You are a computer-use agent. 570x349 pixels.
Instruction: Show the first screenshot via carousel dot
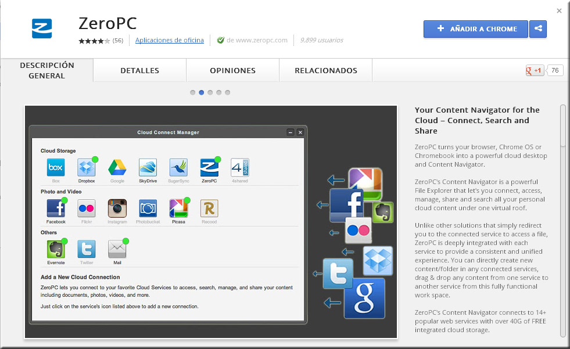click(x=193, y=92)
